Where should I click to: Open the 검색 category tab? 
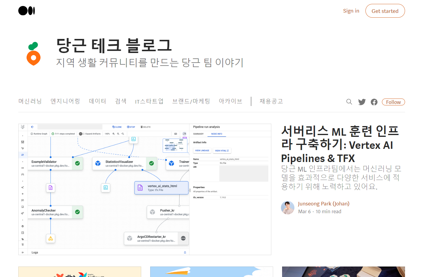[121, 101]
